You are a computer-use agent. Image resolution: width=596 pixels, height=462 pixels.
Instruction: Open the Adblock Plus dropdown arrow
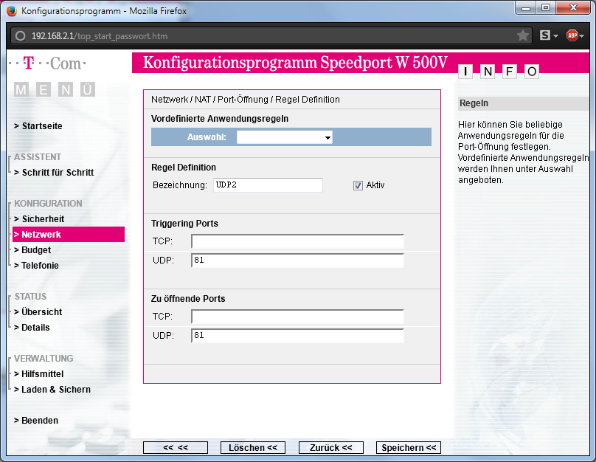tap(581, 36)
